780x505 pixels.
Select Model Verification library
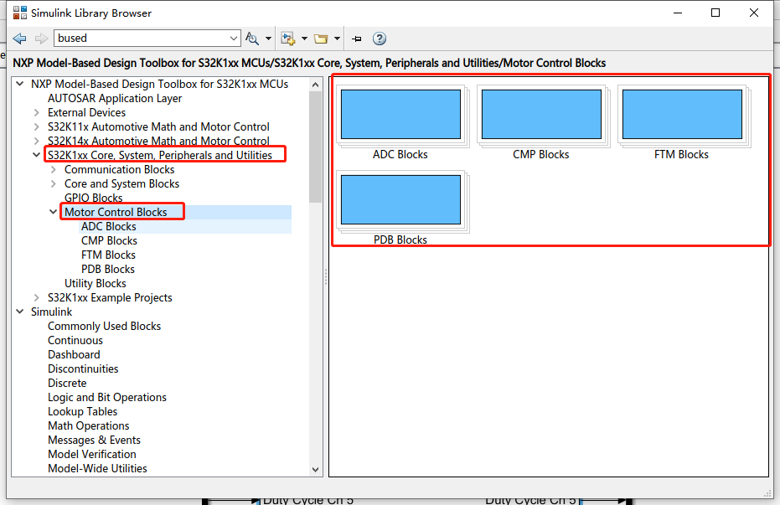click(92, 454)
